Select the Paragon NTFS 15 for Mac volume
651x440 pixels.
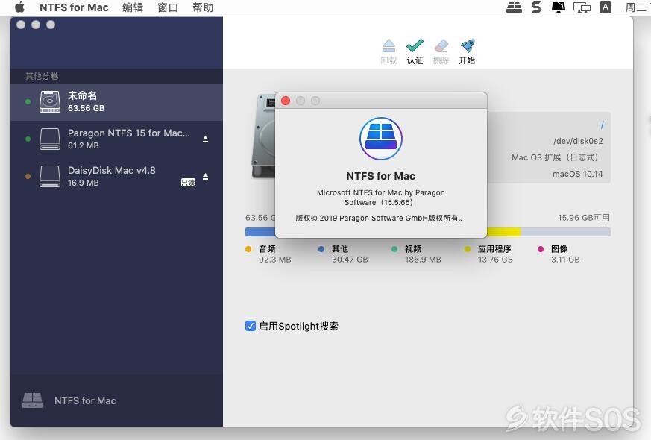point(116,139)
